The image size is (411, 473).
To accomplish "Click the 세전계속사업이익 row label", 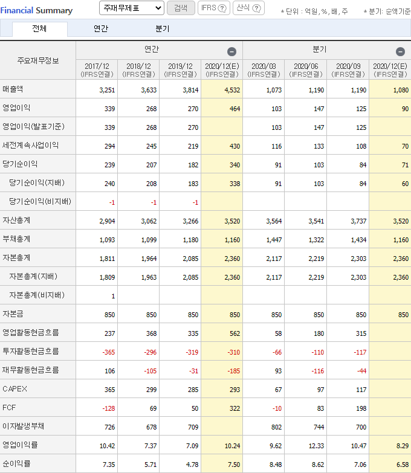I will coord(30,146).
